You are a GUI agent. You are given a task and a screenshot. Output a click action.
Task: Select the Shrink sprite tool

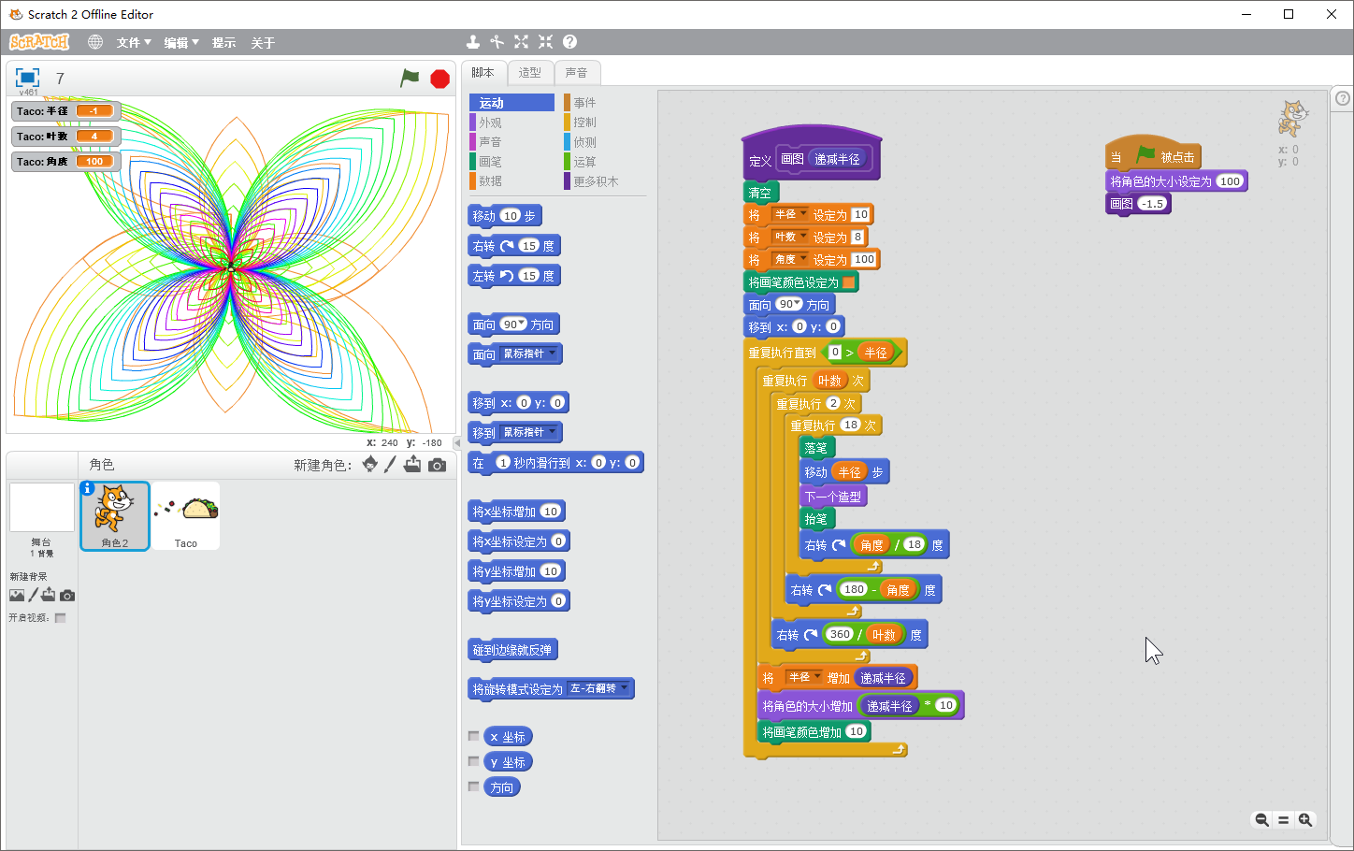point(546,42)
